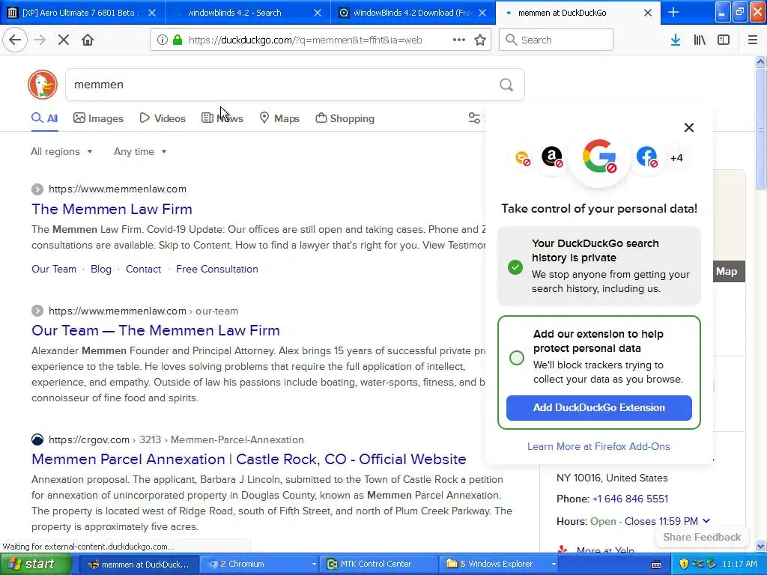The image size is (767, 575).
Task: Open MTK Control Center taskbar item
Action: pos(379,564)
